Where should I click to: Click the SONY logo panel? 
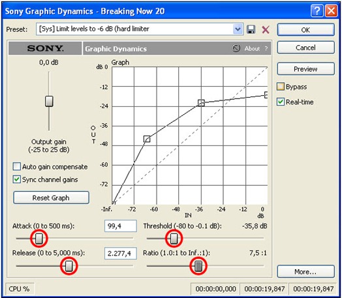click(x=45, y=48)
